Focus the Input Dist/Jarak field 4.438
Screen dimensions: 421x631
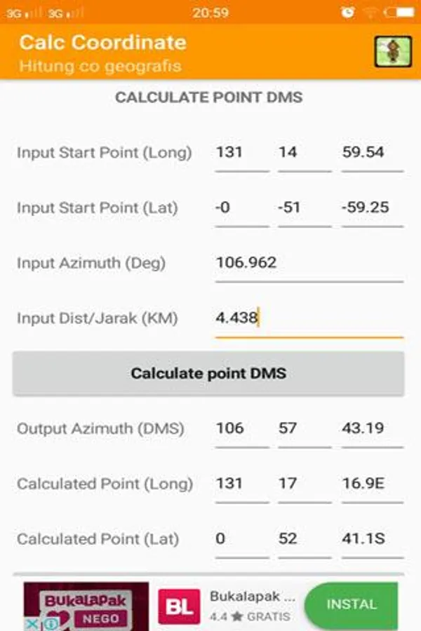(x=309, y=318)
